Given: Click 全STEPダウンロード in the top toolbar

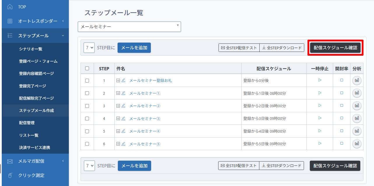Looking at the screenshot, I should pyautogui.click(x=282, y=48).
